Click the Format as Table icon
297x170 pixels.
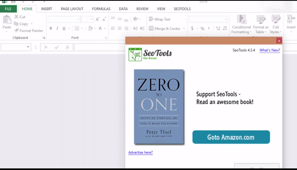click(x=260, y=20)
